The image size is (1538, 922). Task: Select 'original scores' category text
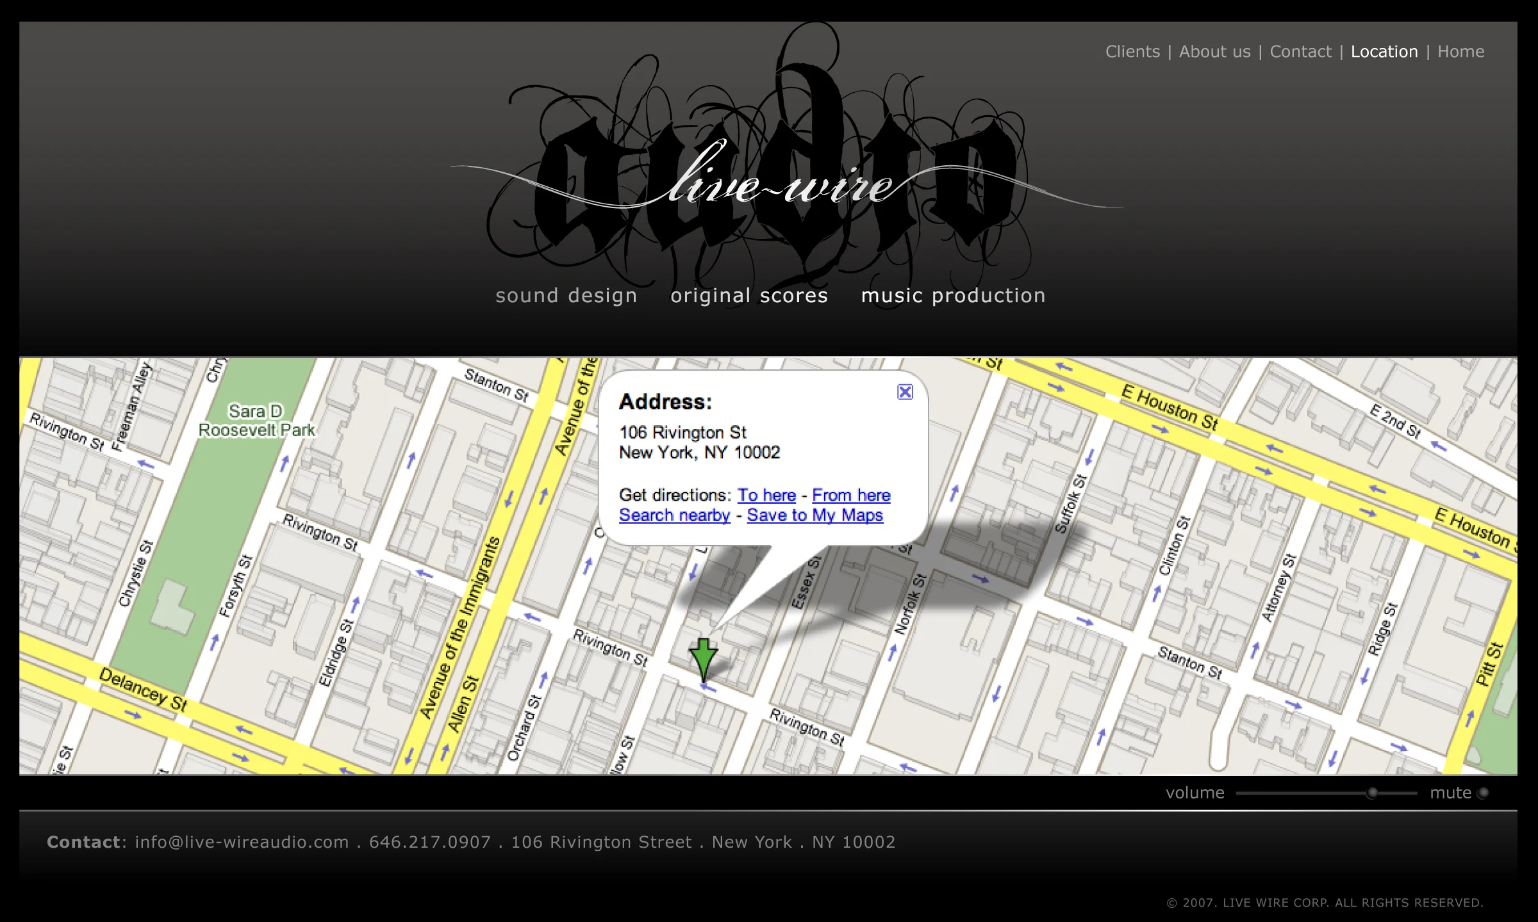(749, 296)
